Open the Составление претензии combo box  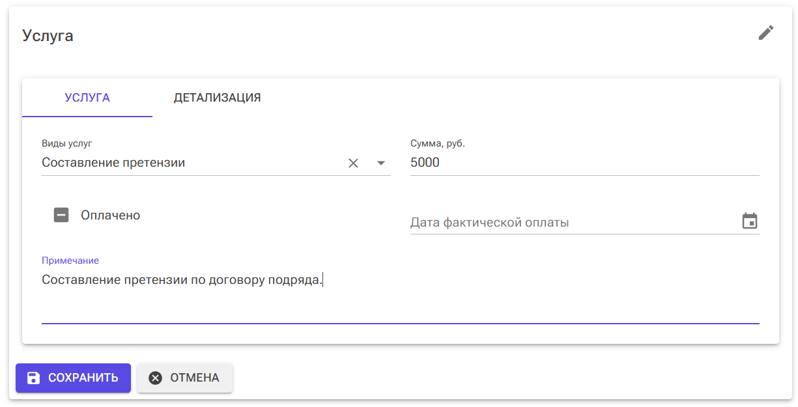[x=189, y=163]
